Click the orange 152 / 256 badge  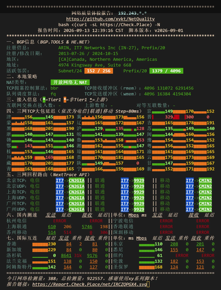(99, 71)
